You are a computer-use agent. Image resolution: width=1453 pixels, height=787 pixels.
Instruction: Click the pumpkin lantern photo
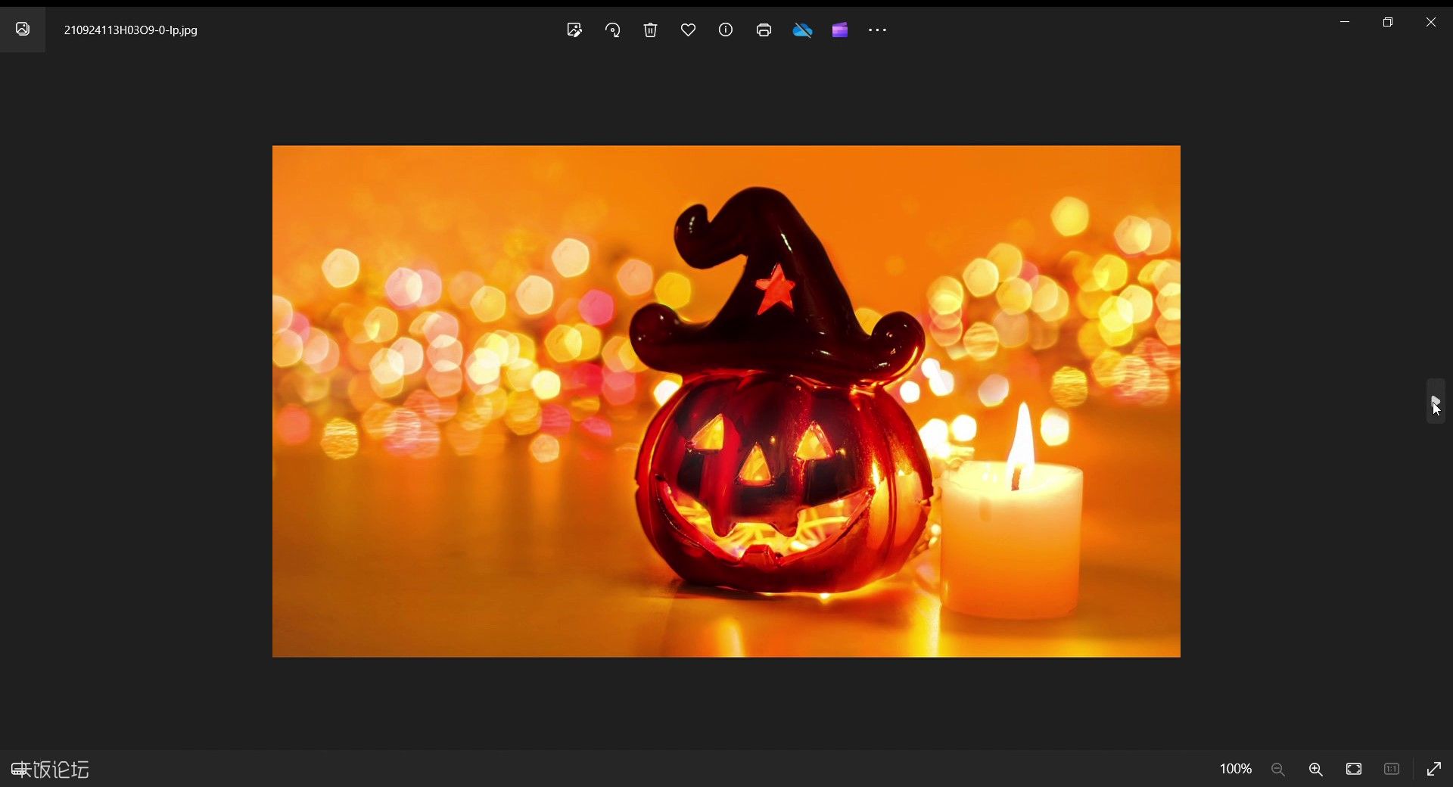(726, 401)
